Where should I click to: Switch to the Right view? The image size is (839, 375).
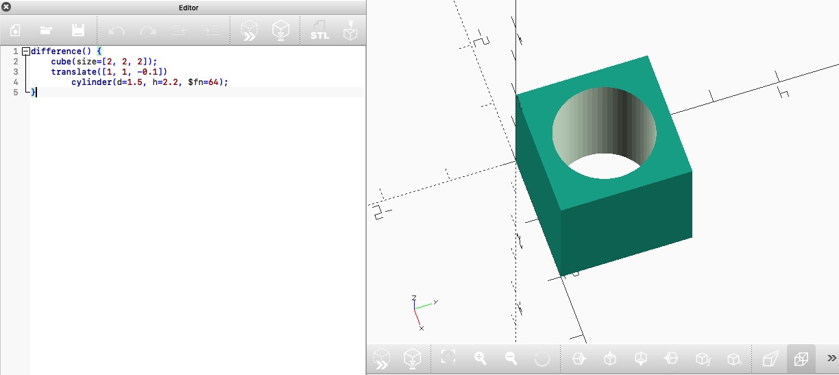[x=579, y=359]
